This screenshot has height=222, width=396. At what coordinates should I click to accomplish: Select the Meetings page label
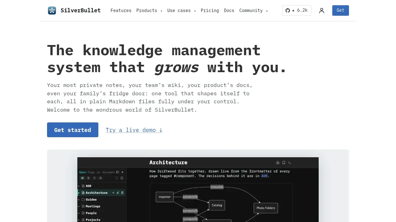pos(93,206)
